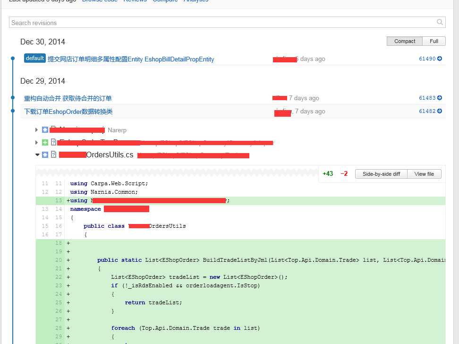Click the Dec 29, 2014 date heading
The width and height of the screenshot is (459, 344).
click(43, 81)
